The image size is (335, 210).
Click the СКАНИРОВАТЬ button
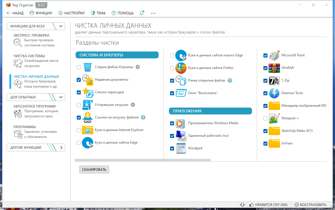94,169
